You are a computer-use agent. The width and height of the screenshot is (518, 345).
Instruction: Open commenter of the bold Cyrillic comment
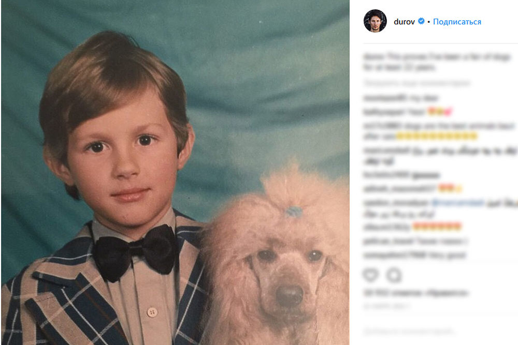pos(387,175)
